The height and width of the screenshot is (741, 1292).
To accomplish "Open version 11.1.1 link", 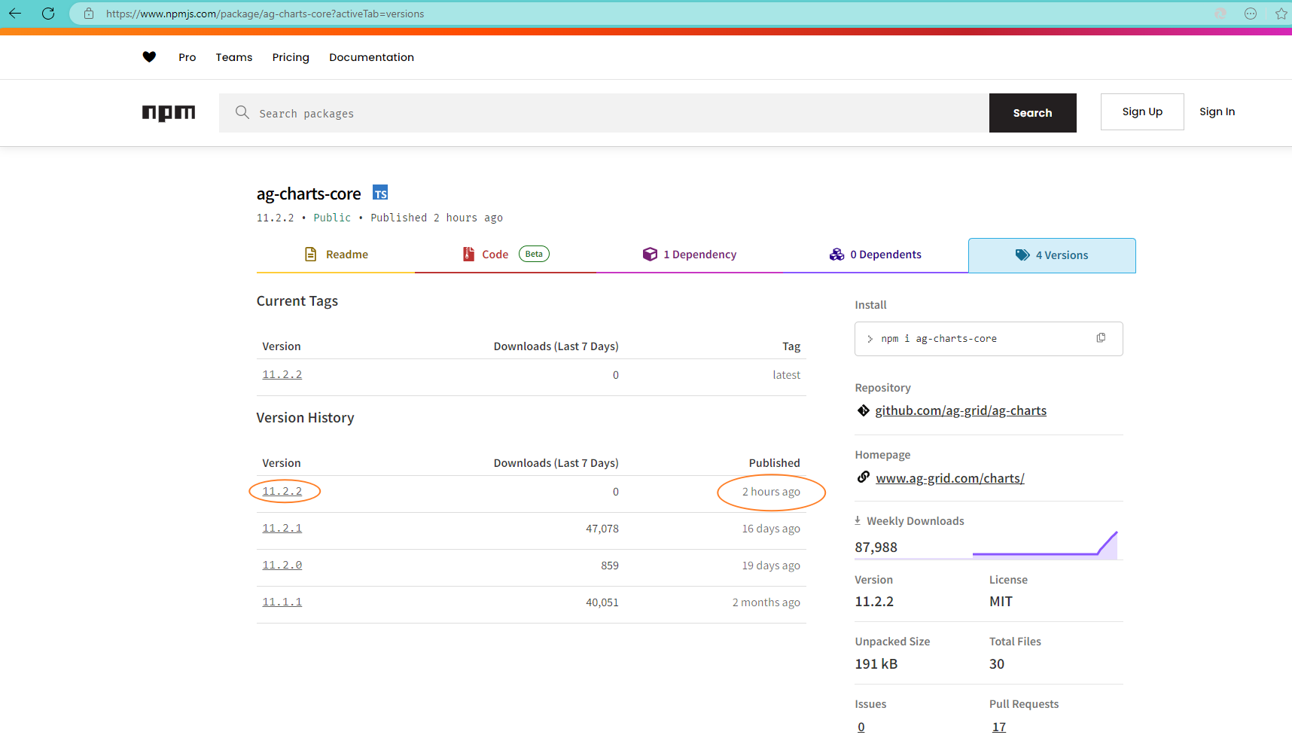I will point(282,602).
